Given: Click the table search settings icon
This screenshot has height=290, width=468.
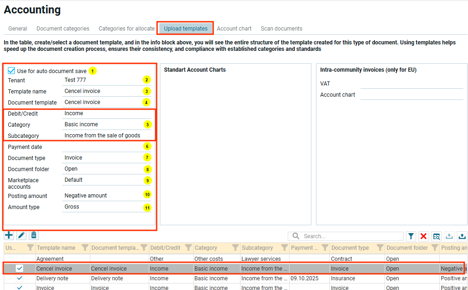Looking at the screenshot, I should point(436,236).
